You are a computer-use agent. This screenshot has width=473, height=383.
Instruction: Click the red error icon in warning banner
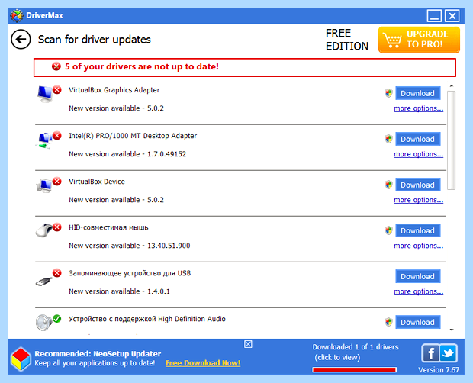point(56,66)
